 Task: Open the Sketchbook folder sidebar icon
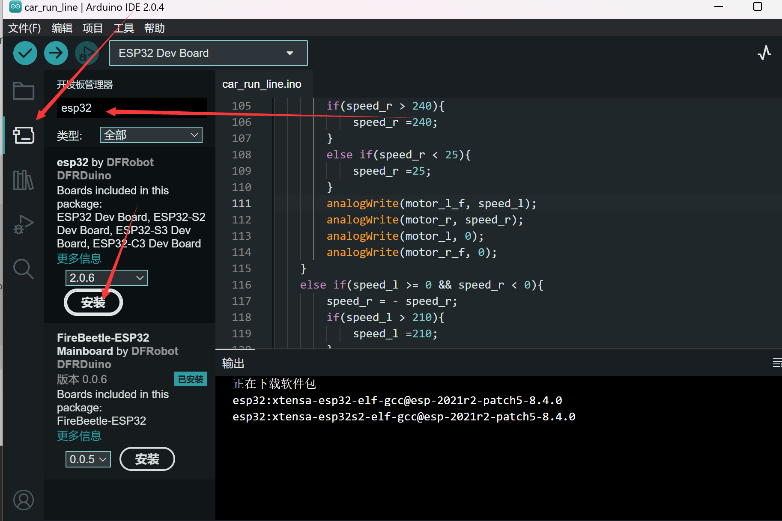pos(24,91)
